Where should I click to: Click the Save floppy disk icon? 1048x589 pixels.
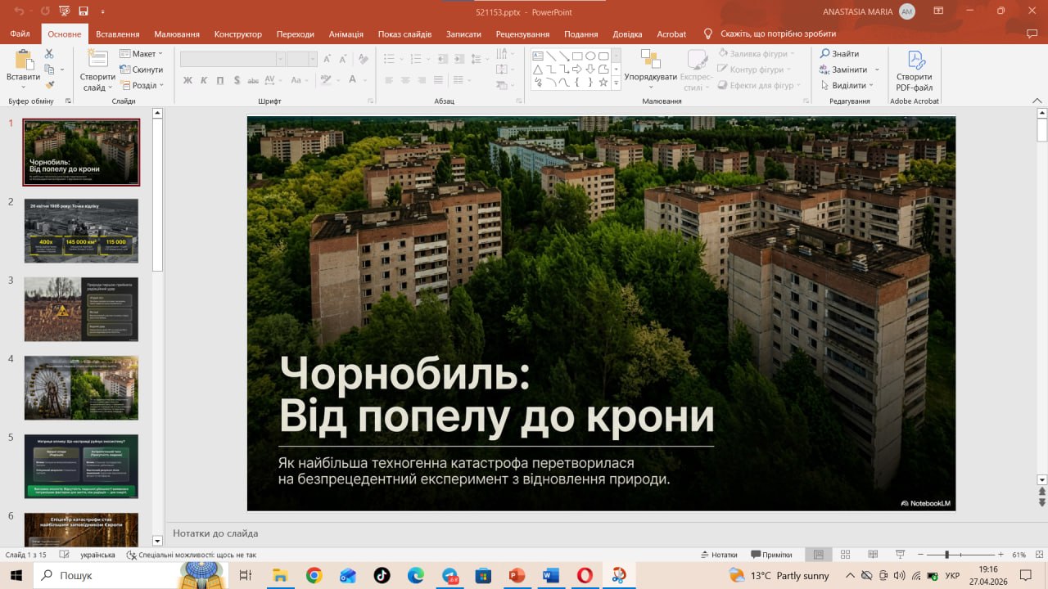point(84,11)
